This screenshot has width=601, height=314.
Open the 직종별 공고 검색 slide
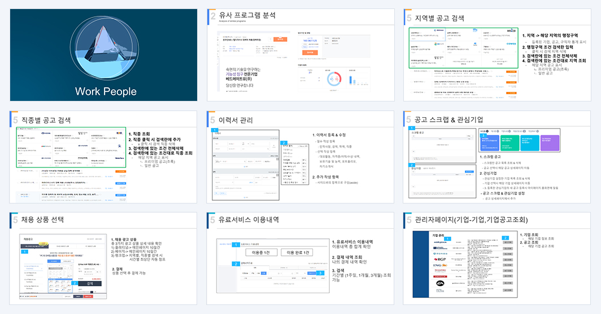(103, 157)
